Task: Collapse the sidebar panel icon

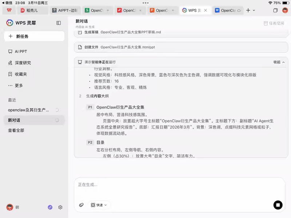Action: (x=59, y=23)
